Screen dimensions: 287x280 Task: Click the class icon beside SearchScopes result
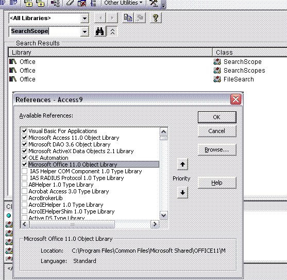coord(217,71)
